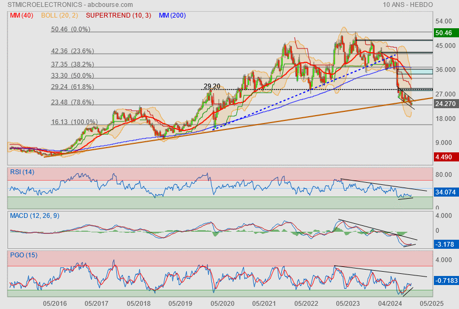This screenshot has width=459, height=309.
Task: Click the 54.00 price axis value
Action: 444,21
